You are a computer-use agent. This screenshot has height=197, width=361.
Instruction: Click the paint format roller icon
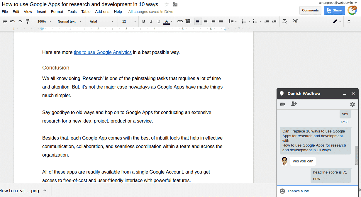(28, 21)
